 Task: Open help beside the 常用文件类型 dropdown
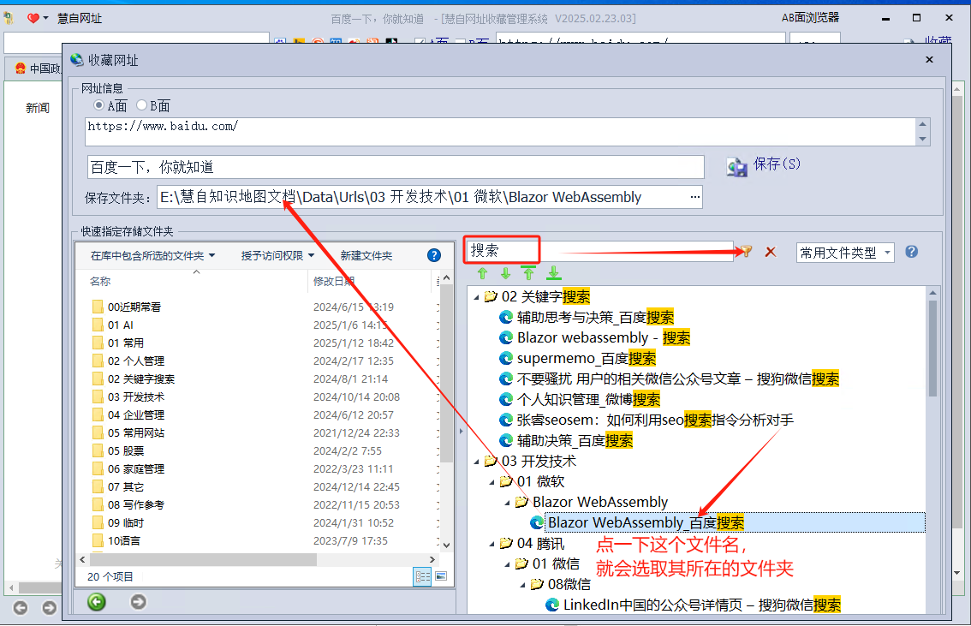click(912, 252)
